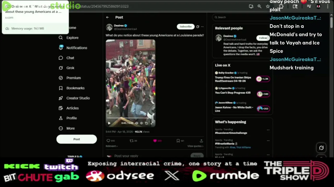Go back using the Post header arrow
Image resolution: width=334 pixels, height=187 pixels.
[x=108, y=17]
